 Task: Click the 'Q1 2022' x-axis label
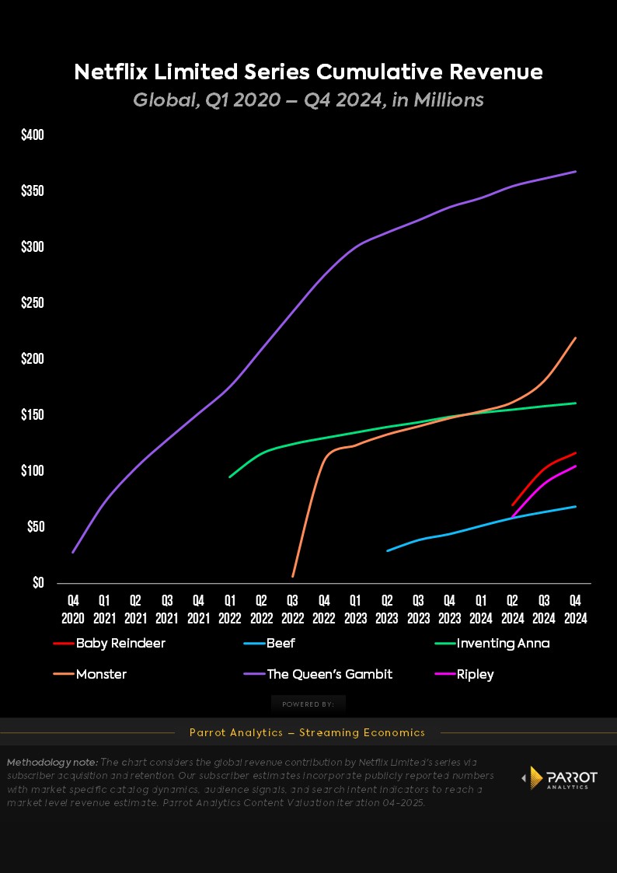[x=230, y=609]
